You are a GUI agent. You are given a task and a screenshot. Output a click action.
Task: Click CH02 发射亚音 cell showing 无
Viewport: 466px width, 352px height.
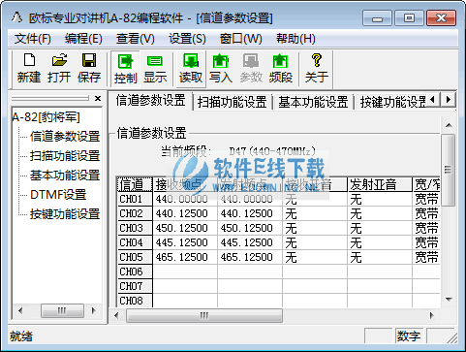tap(380, 213)
